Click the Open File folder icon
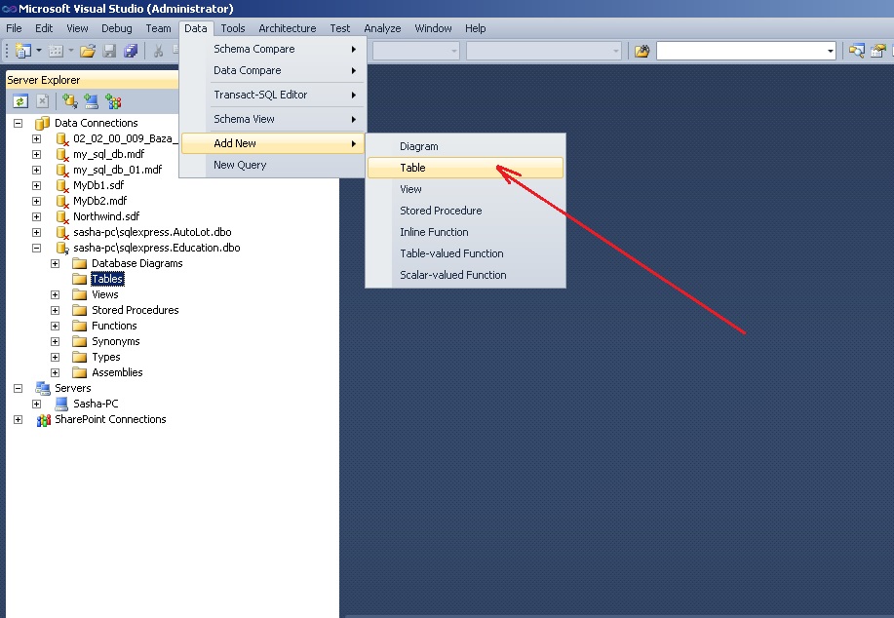 point(88,52)
